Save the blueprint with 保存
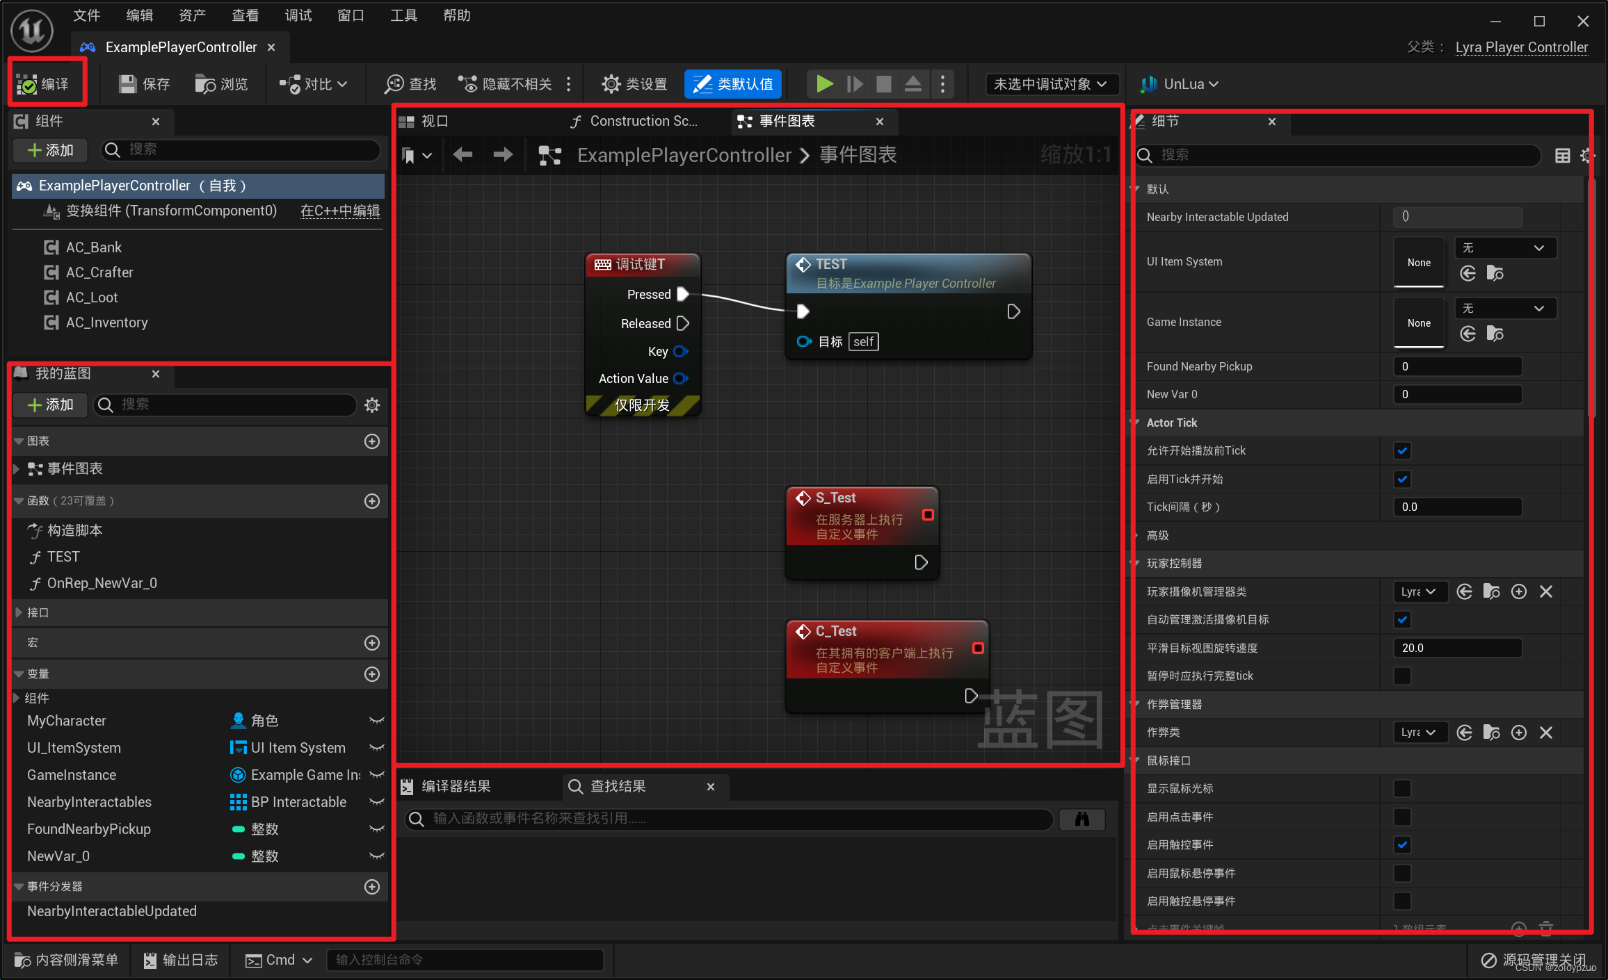1608x980 pixels. pos(145,84)
